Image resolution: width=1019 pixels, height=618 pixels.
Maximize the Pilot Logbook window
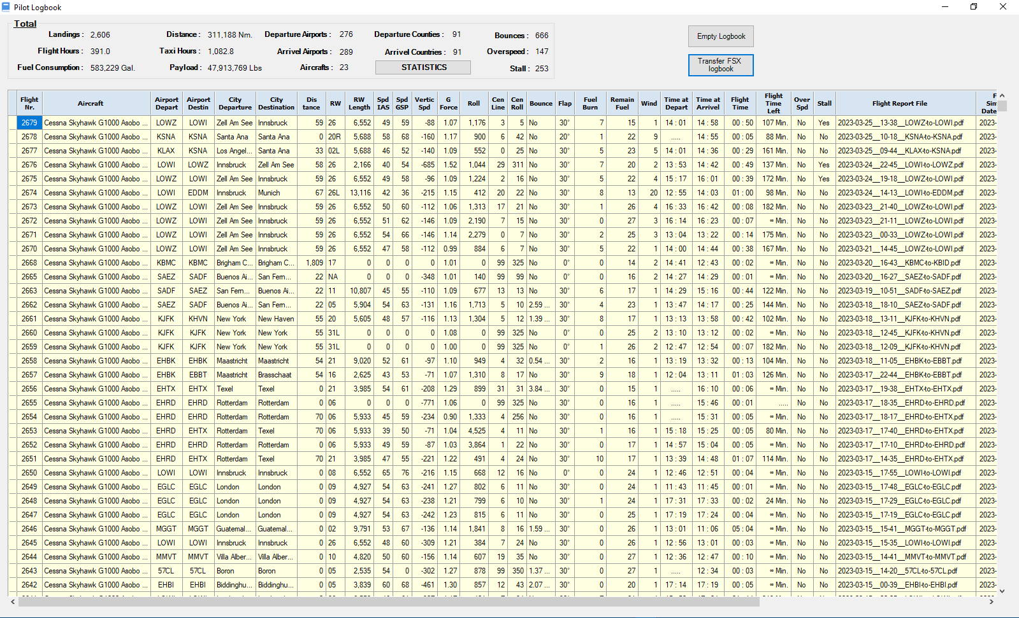coord(974,7)
